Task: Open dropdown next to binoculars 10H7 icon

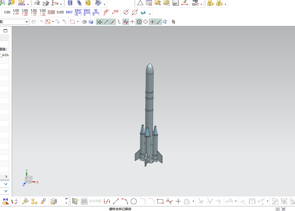Action: (x=202, y=4)
